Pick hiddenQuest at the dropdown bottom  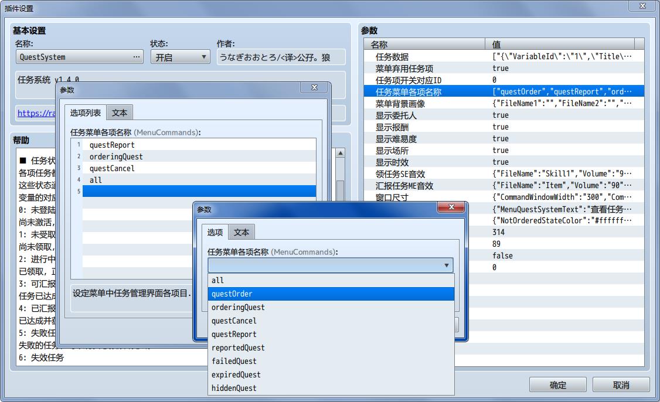coord(331,388)
